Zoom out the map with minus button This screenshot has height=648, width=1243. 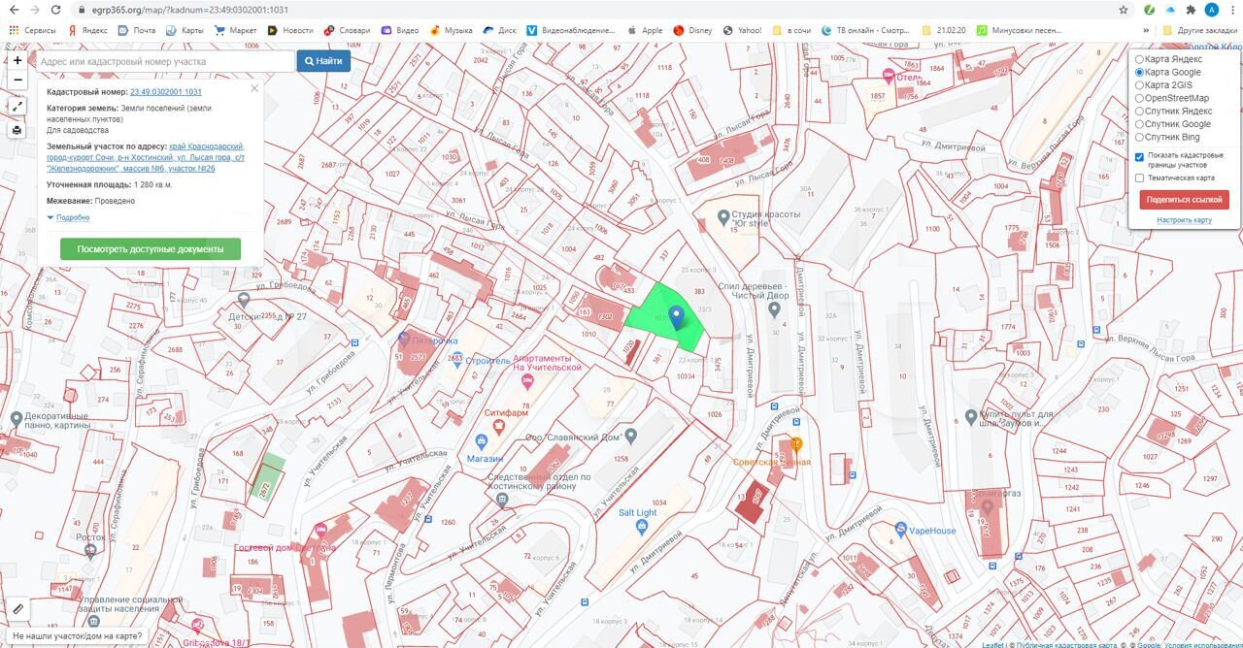click(x=17, y=80)
